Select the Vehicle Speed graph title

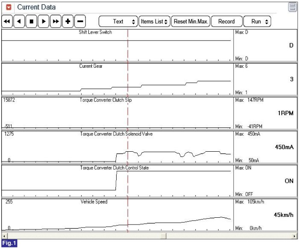pos(94,202)
